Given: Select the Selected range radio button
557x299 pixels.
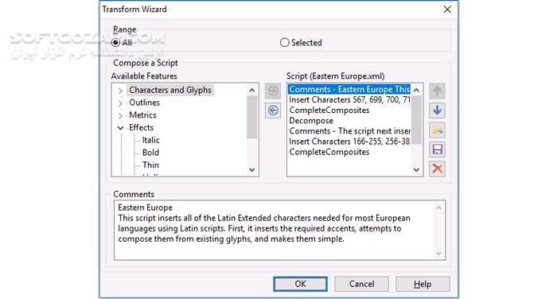Looking at the screenshot, I should (x=285, y=43).
